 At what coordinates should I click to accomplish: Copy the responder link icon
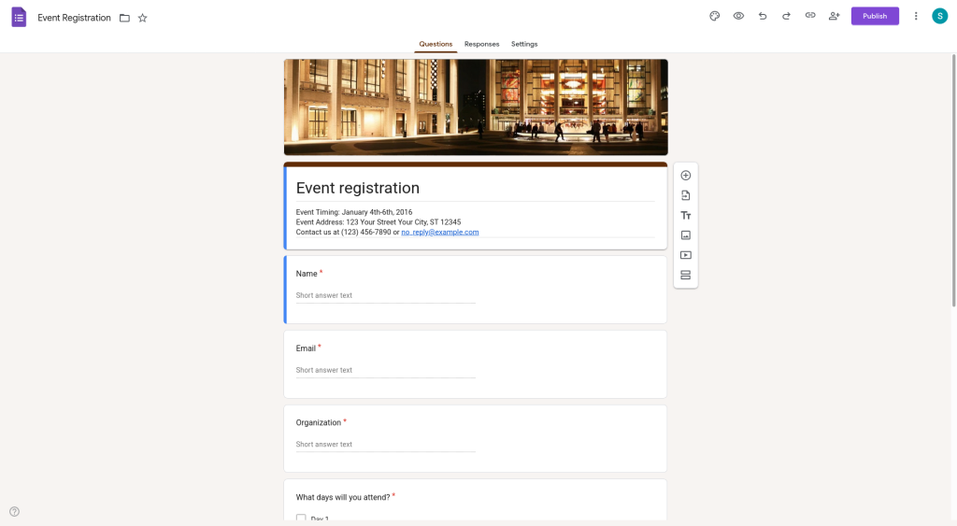pos(810,16)
